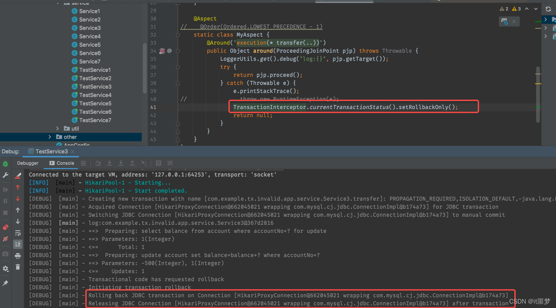Load Maven changes floating button
Screen dimensions: 556x308
(505, 21)
